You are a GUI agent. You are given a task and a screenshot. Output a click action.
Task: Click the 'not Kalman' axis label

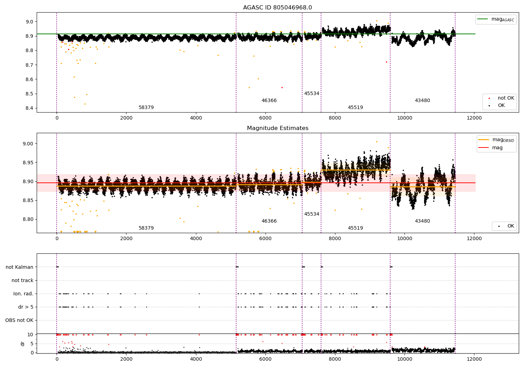click(20, 267)
